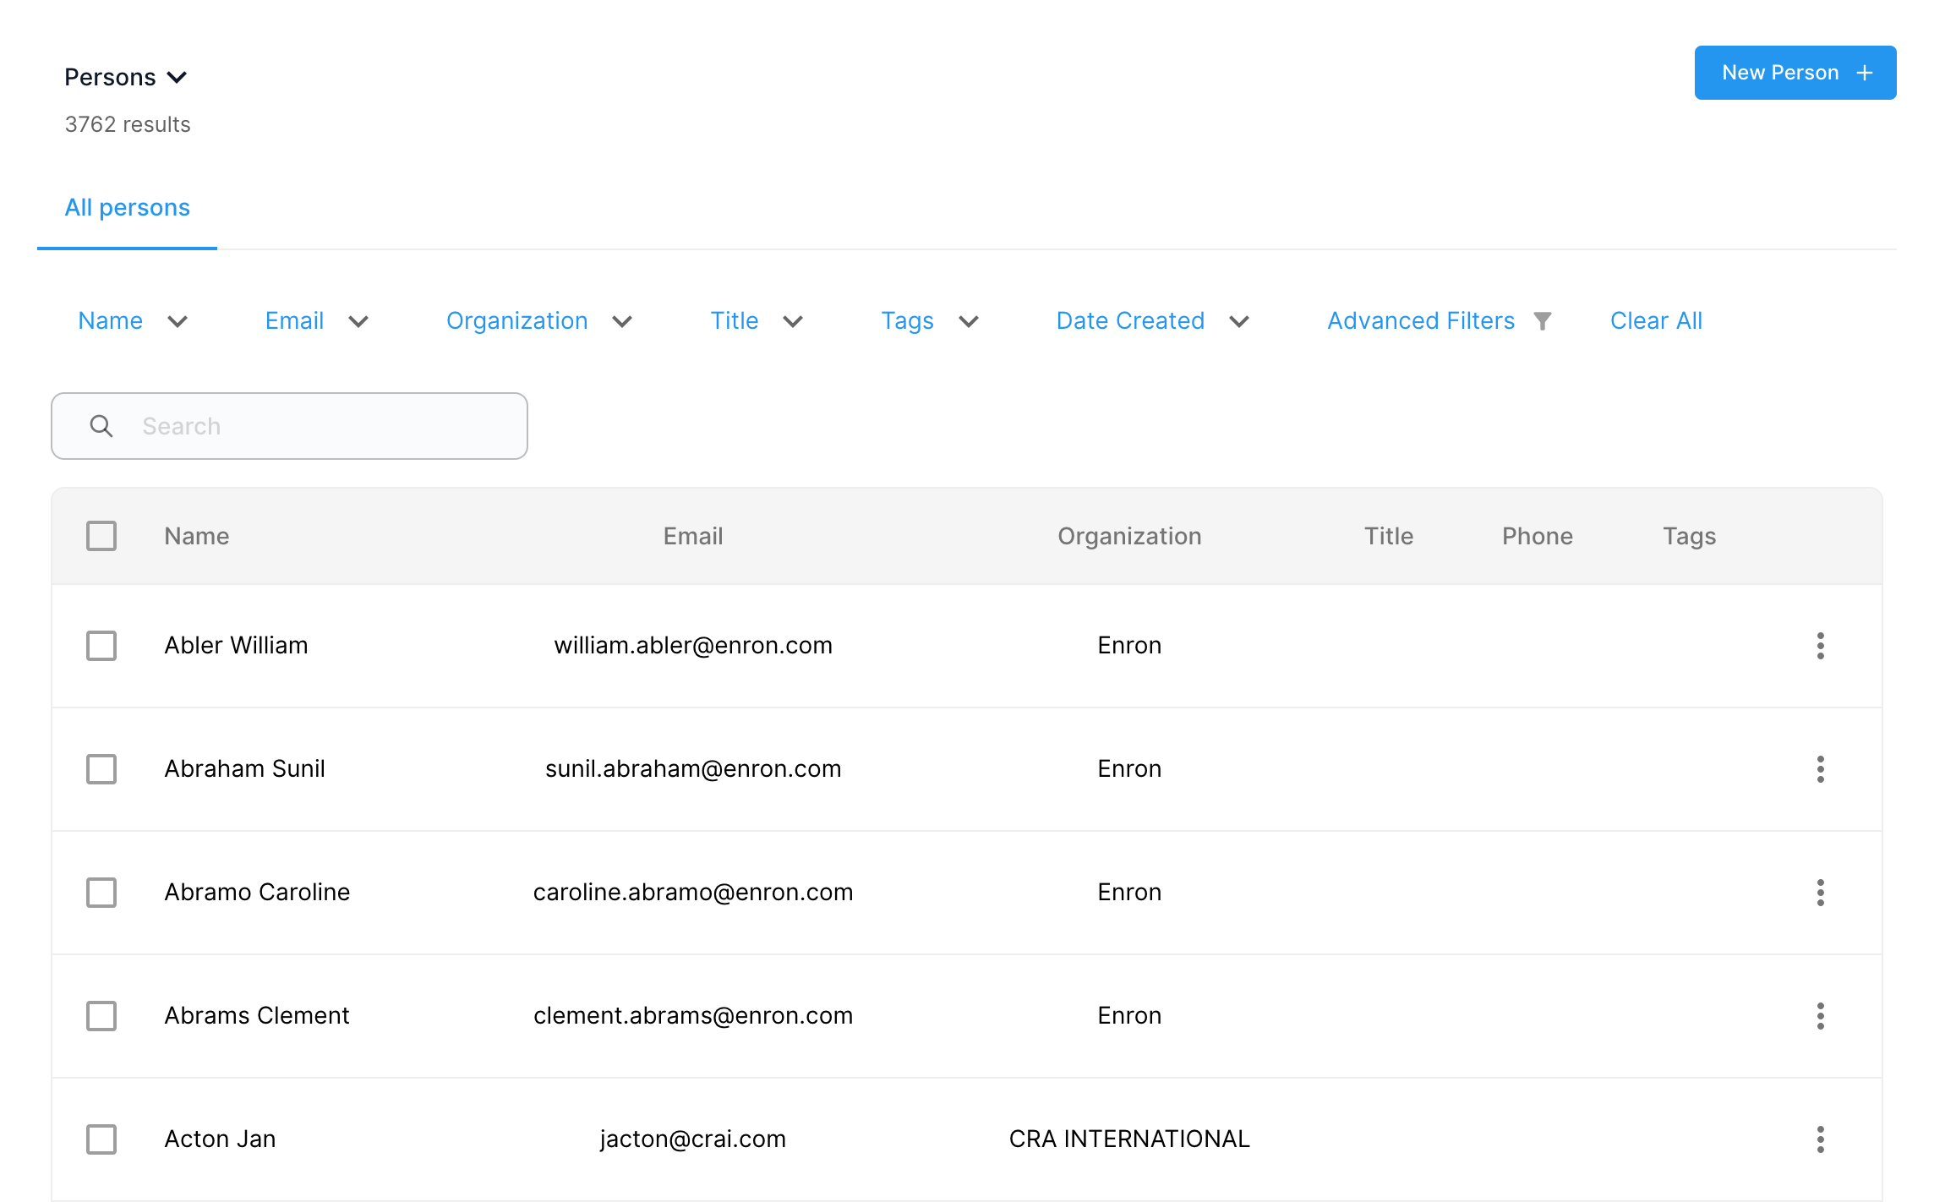Open row actions for Abrams Clement
Image resolution: width=1956 pixels, height=1202 pixels.
click(x=1820, y=1016)
